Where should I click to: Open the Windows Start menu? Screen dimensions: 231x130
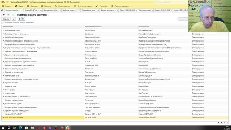click(3, 128)
